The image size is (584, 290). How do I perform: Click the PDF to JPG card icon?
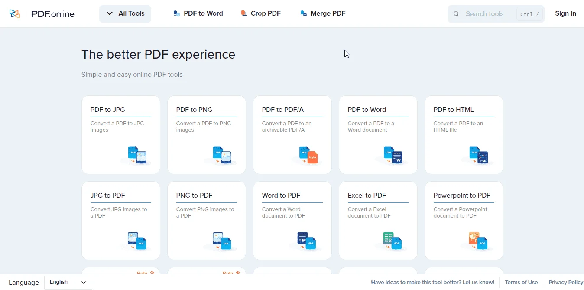click(137, 155)
